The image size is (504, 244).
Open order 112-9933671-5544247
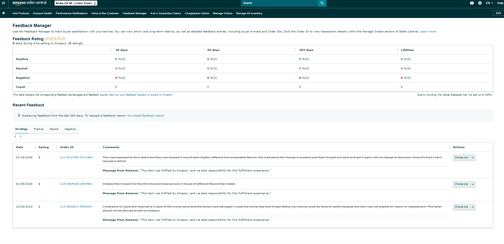tap(76, 207)
